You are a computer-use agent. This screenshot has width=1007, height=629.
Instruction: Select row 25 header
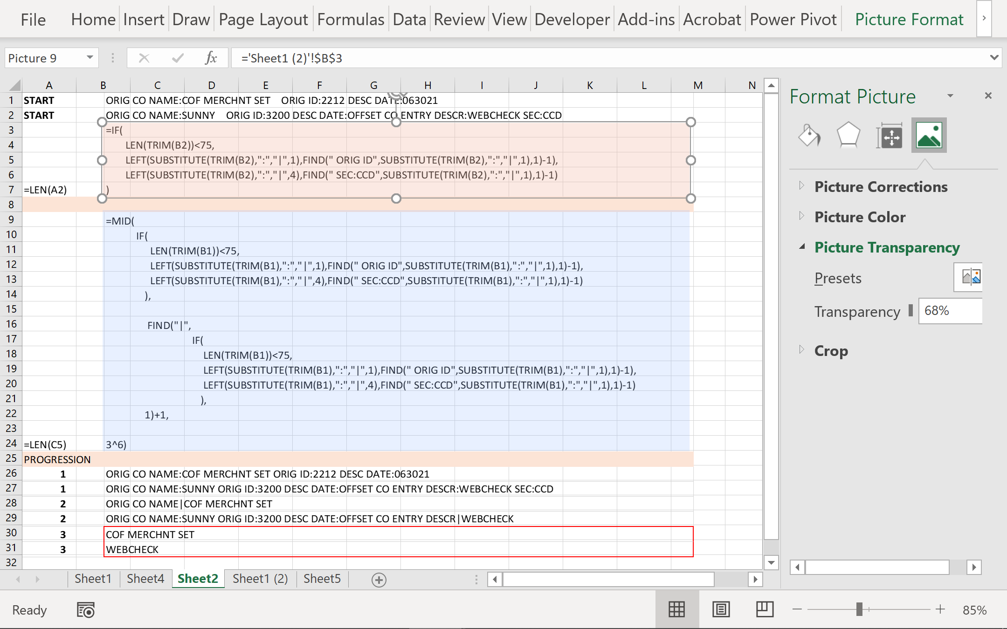click(11, 458)
